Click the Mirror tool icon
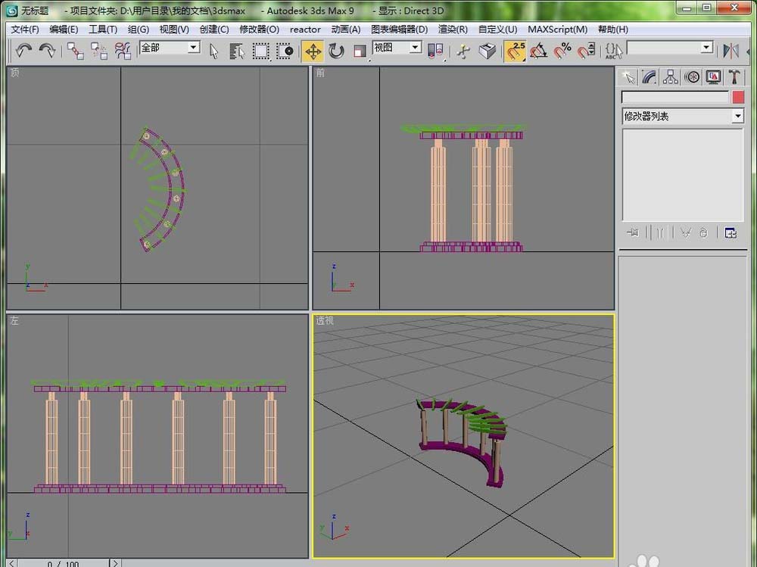The height and width of the screenshot is (567, 757). coord(731,51)
